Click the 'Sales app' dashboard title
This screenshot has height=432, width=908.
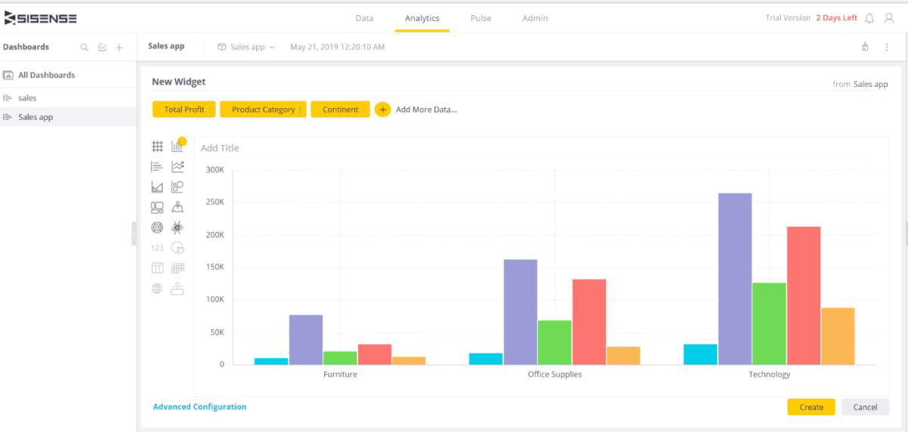(x=166, y=46)
